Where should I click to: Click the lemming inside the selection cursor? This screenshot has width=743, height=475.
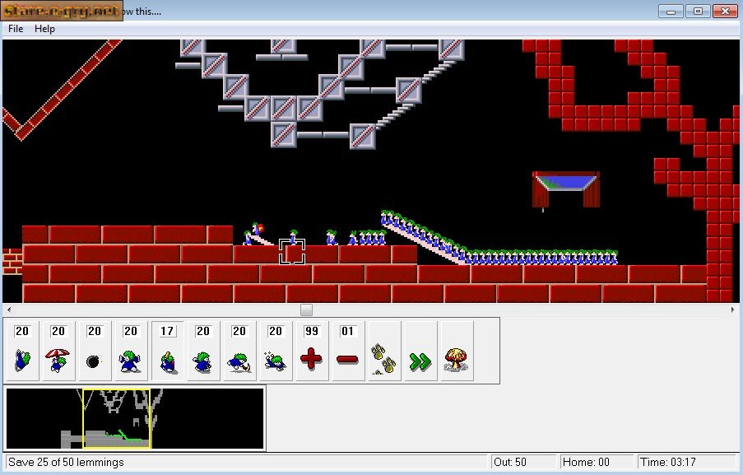point(294,237)
